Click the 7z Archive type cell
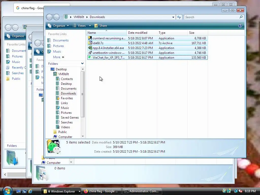Image resolution: width=260 pixels, height=195 pixels. (166, 43)
